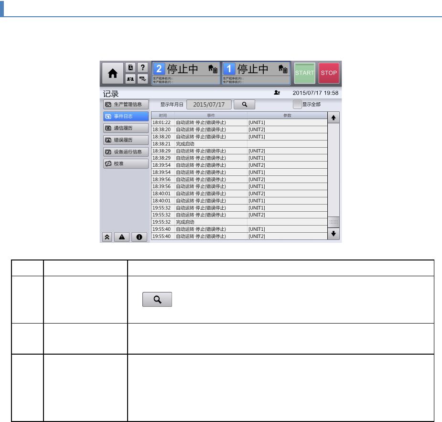This screenshot has width=442, height=422.
Task: Click the 参数 column header
Action: tap(287, 115)
